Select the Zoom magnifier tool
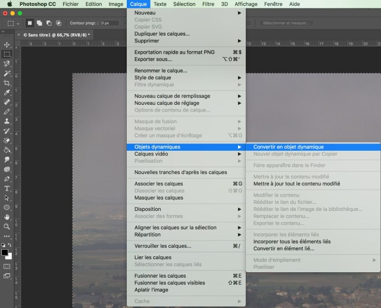The height and width of the screenshot is (308, 381). pos(7,226)
